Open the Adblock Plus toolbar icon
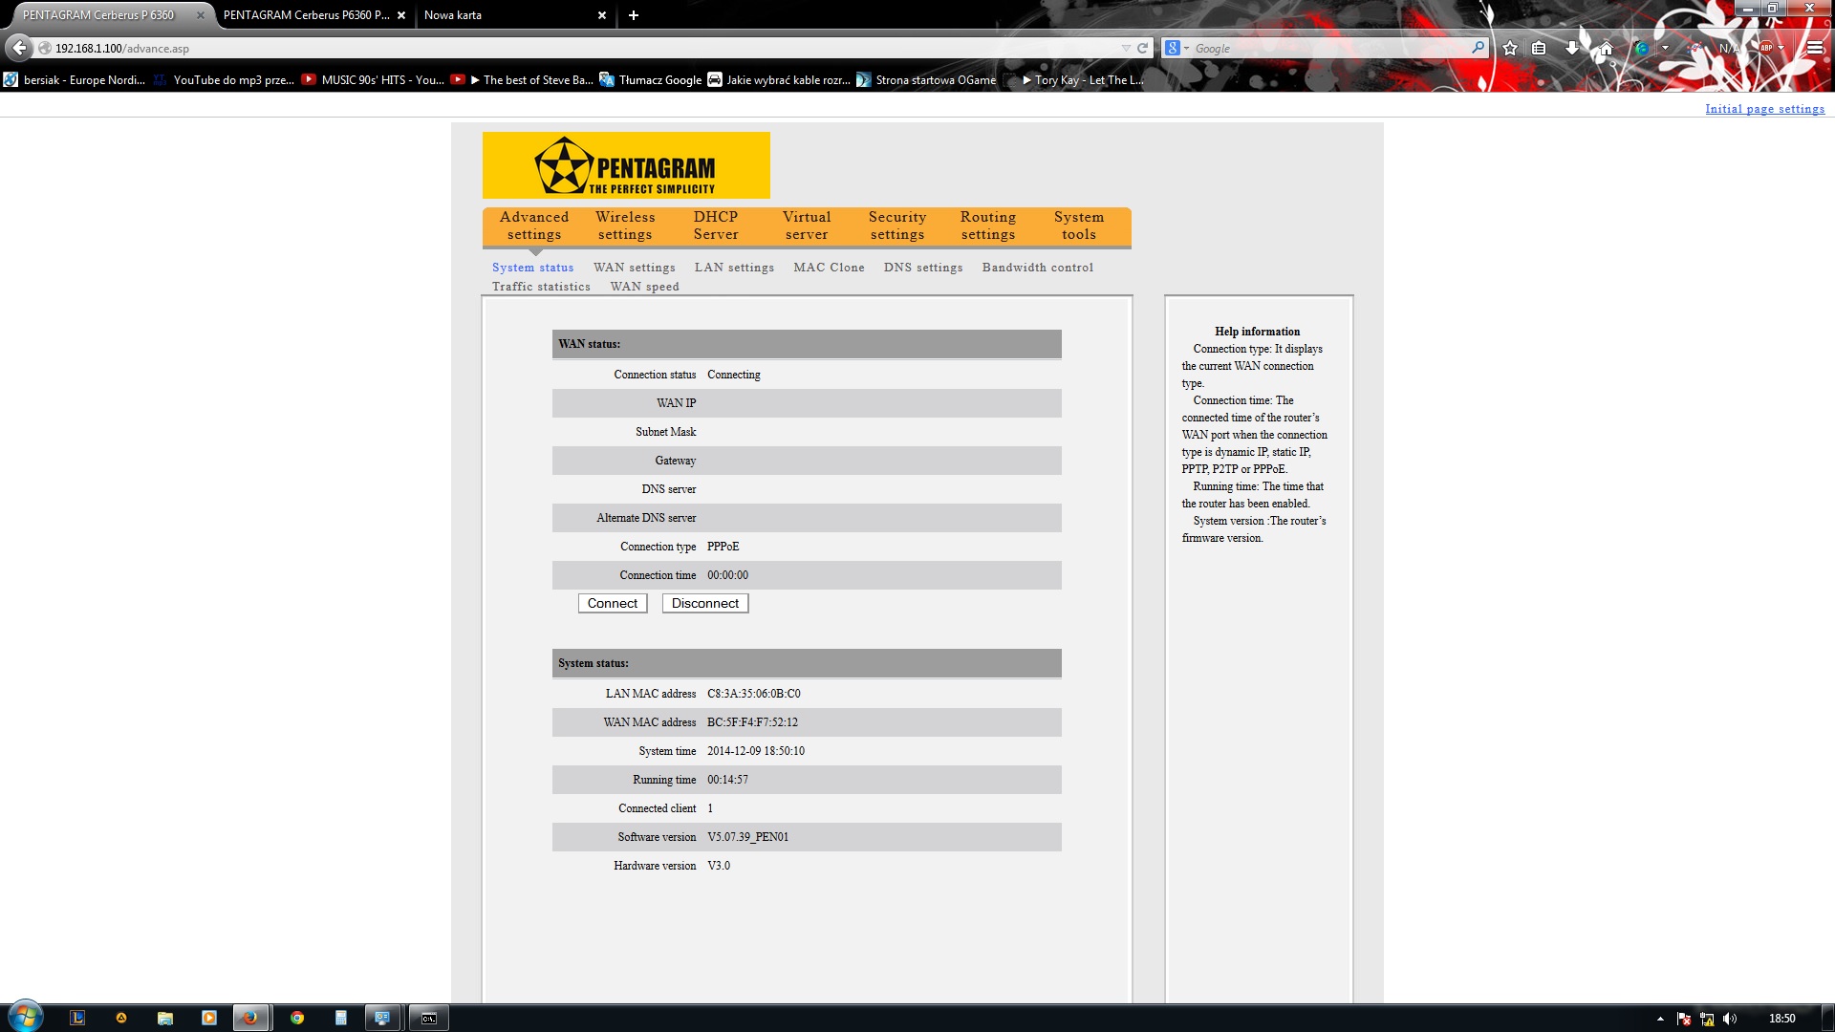Screen dimensions: 1835x1032 coord(1766,48)
